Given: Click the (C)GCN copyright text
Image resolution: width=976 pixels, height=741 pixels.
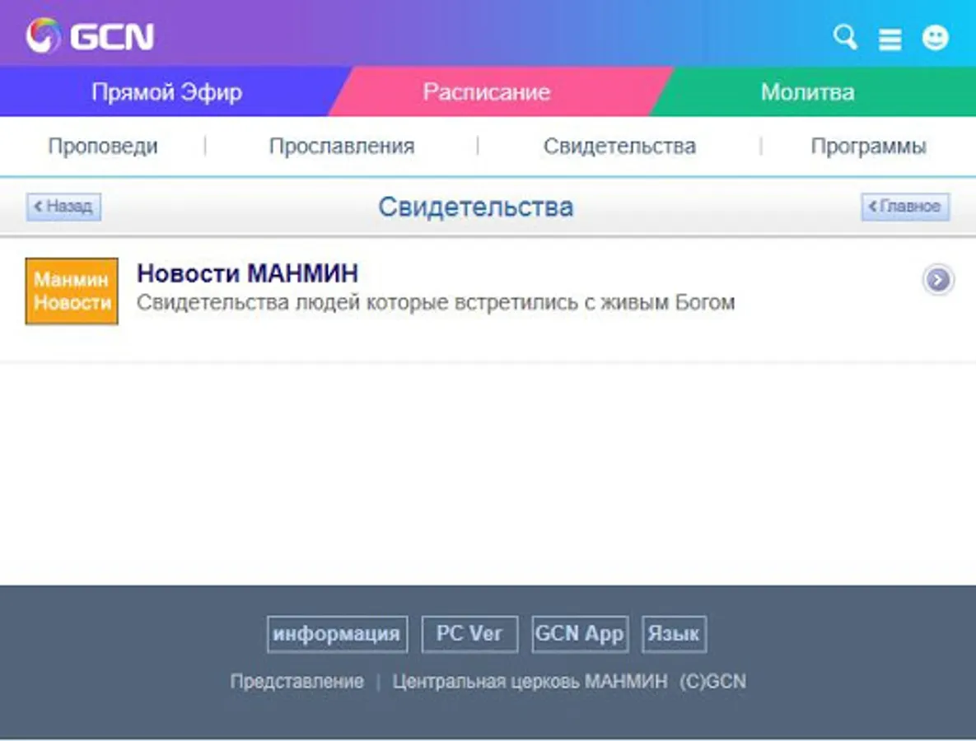Looking at the screenshot, I should 712,681.
